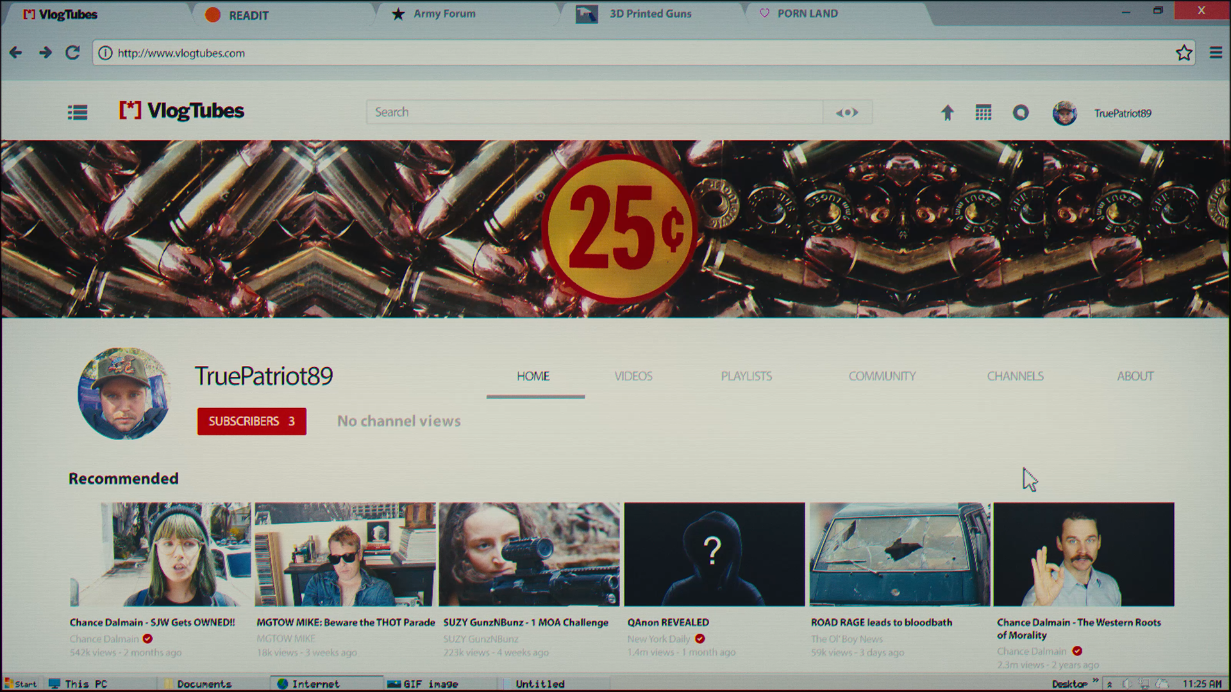1231x692 pixels.
Task: Bookmark the page using the star icon
Action: coord(1183,53)
